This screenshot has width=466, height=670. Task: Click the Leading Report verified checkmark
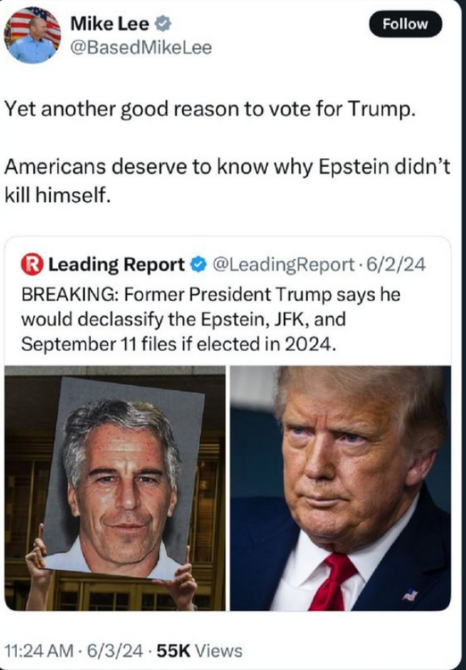point(198,265)
